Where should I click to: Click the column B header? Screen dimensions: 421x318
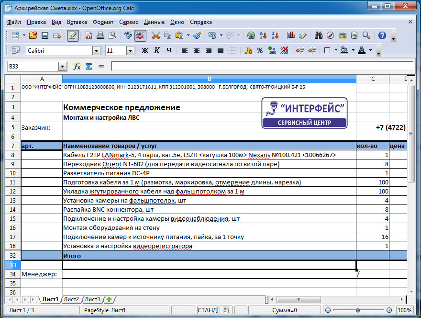click(x=209, y=79)
